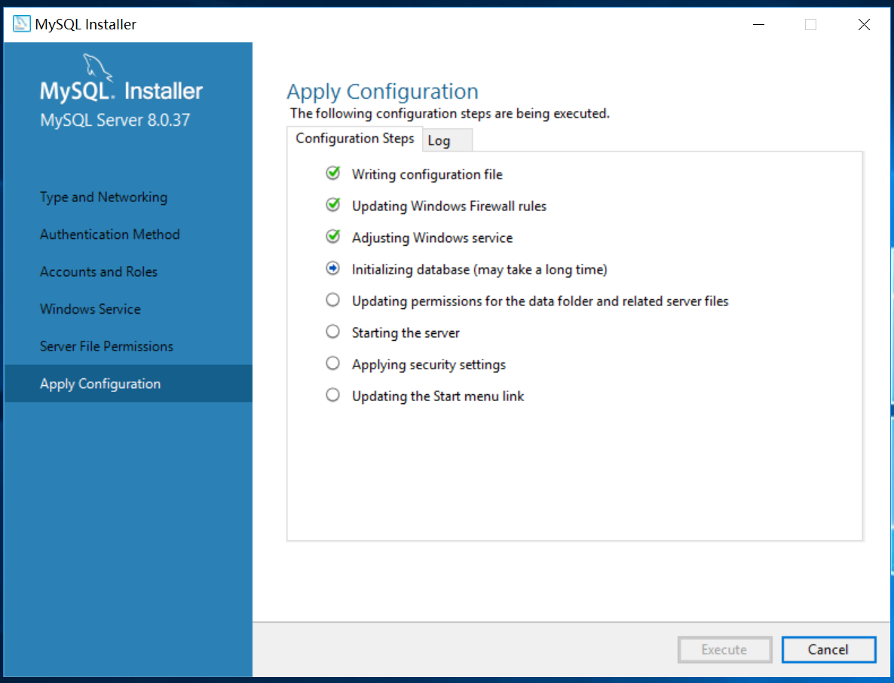The width and height of the screenshot is (894, 683).
Task: Switch to the Log tab
Action: coord(447,140)
